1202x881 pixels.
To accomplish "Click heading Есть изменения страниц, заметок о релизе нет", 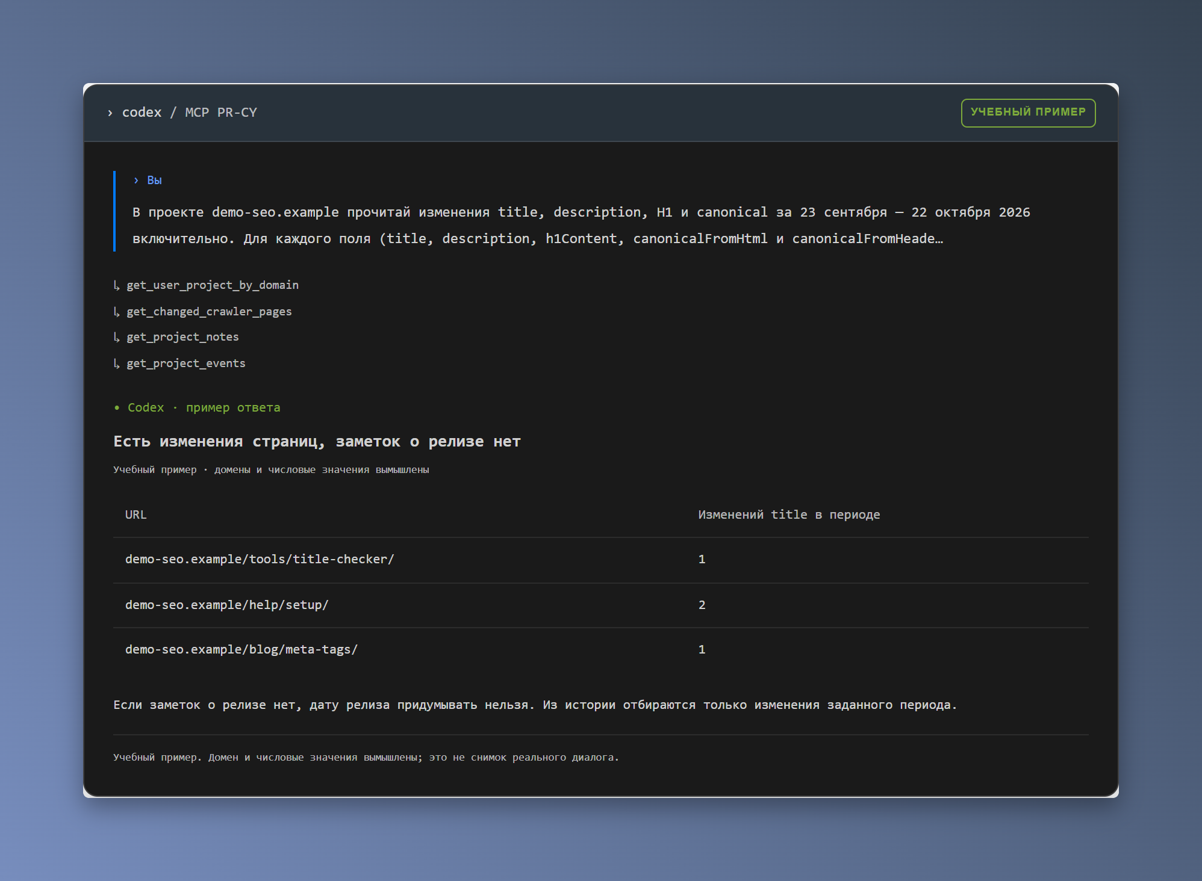I will point(317,441).
